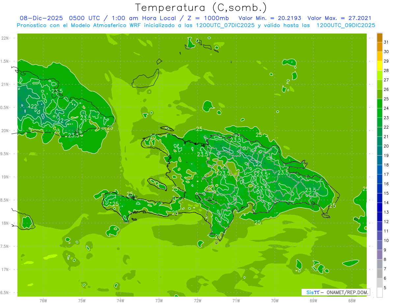The width and height of the screenshot is (395, 305).
Task: Click the "22N" latitude label
Action: [6, 38]
